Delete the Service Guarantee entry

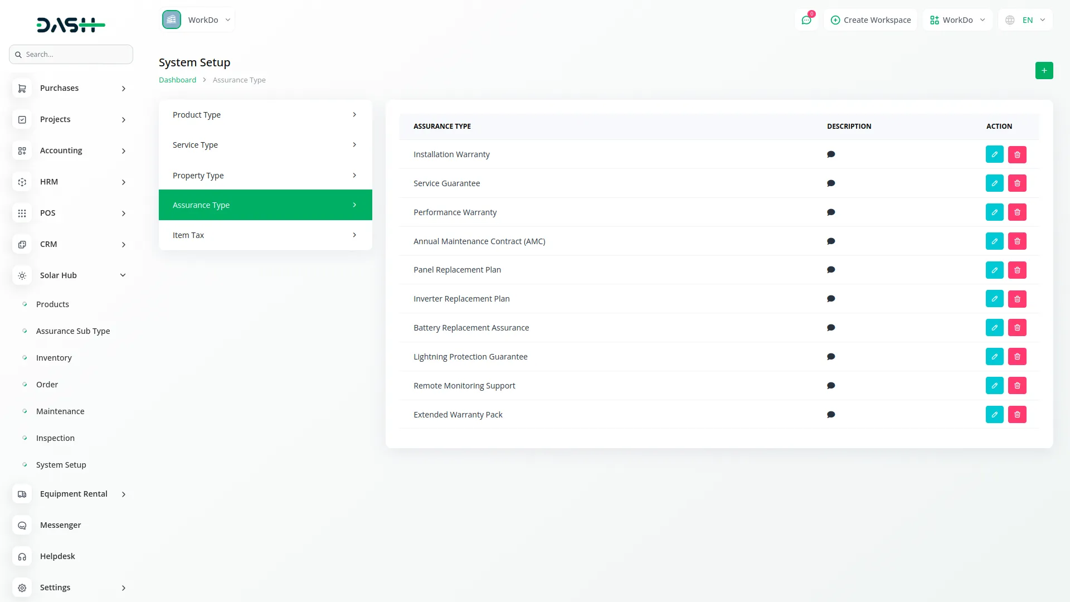[1017, 183]
